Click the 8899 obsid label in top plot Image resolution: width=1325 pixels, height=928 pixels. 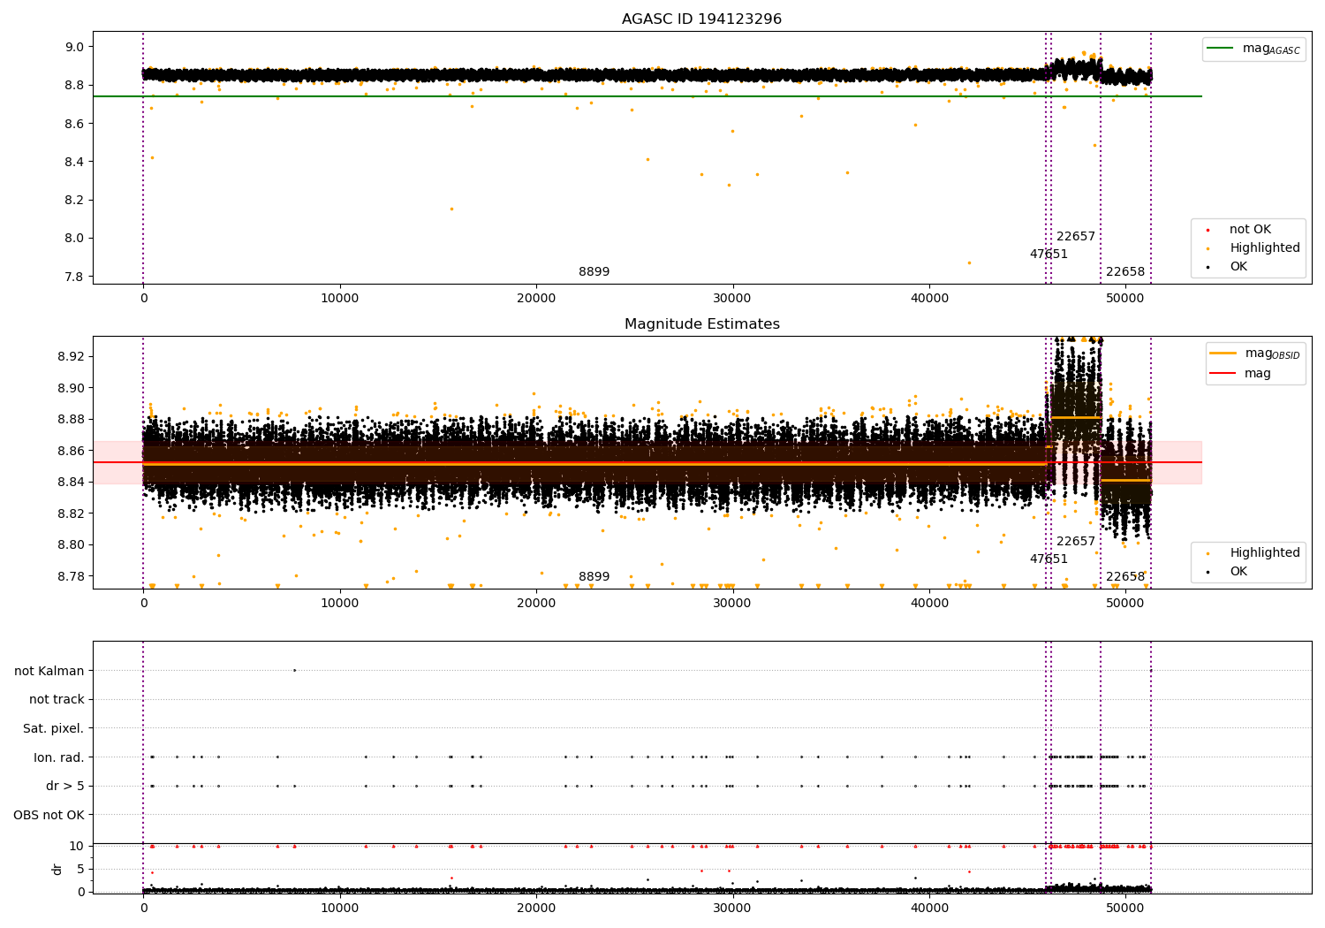[x=594, y=272]
